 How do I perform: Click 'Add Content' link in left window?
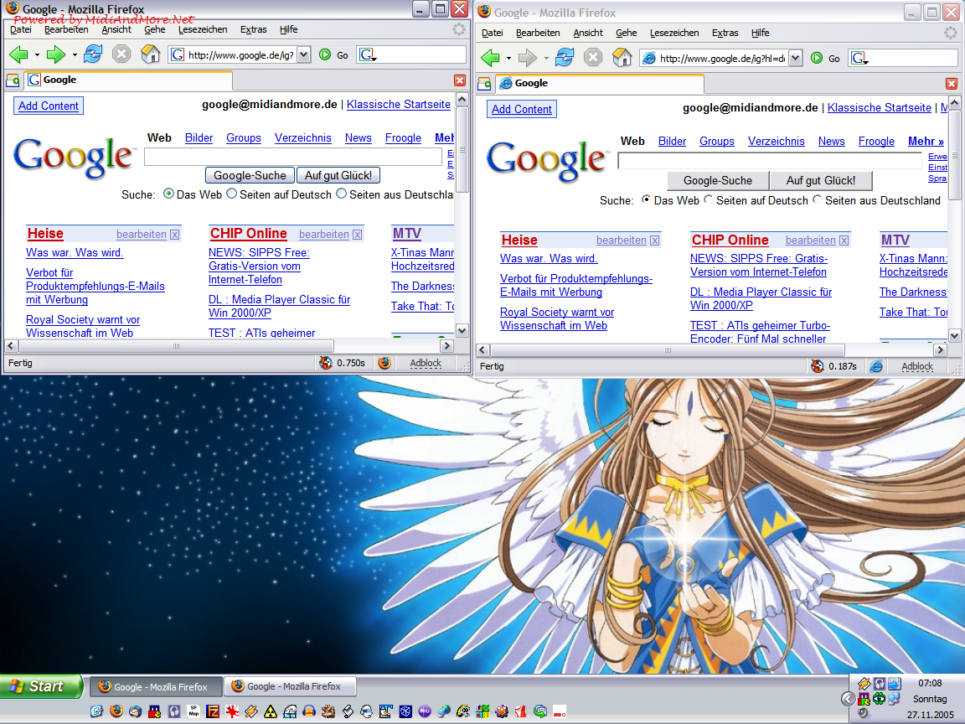(49, 106)
